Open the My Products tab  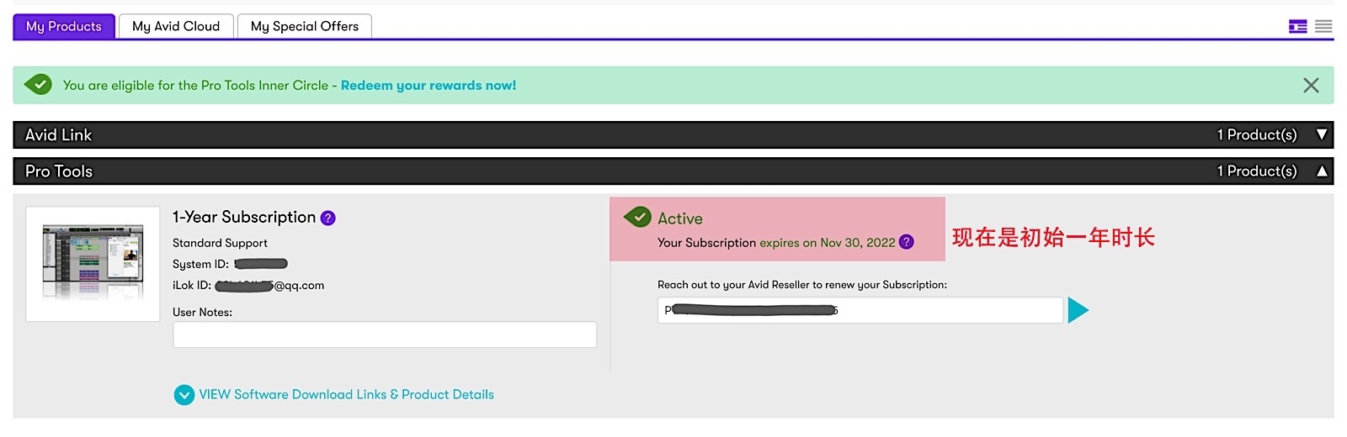point(64,26)
